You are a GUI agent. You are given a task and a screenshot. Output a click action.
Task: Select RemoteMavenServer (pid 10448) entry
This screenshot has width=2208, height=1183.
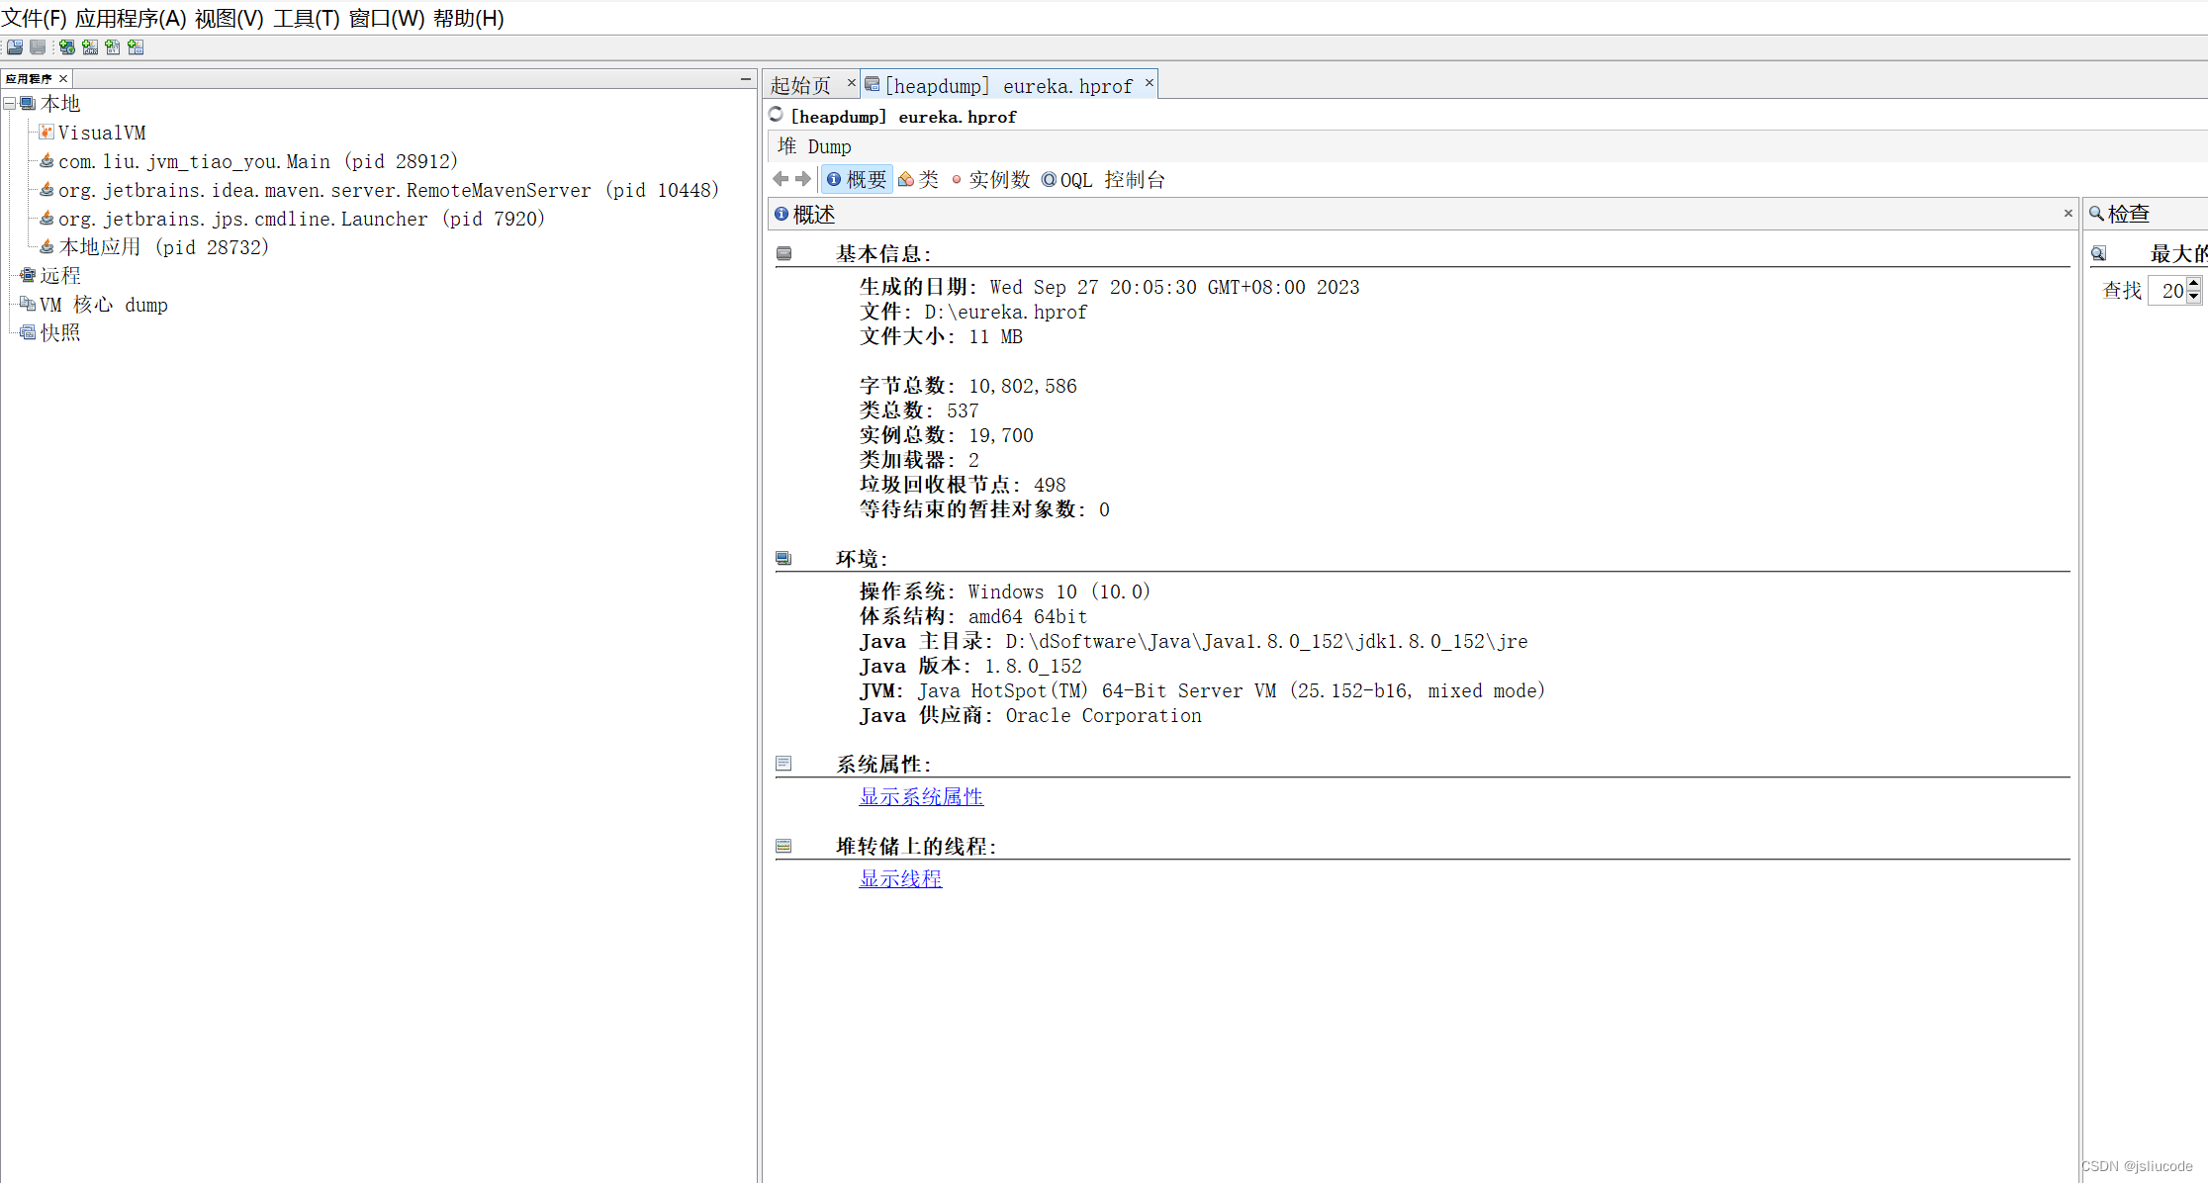point(389,190)
